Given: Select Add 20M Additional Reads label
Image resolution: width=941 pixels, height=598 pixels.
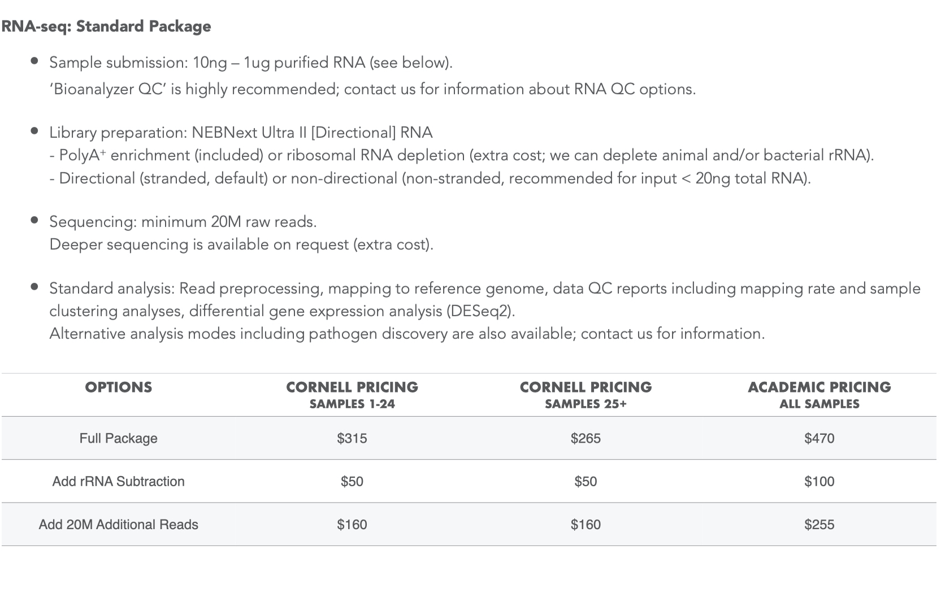Looking at the screenshot, I should pos(118,525).
